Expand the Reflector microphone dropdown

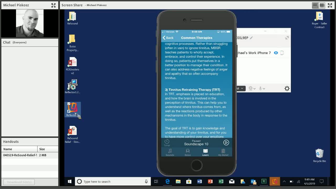point(262,88)
